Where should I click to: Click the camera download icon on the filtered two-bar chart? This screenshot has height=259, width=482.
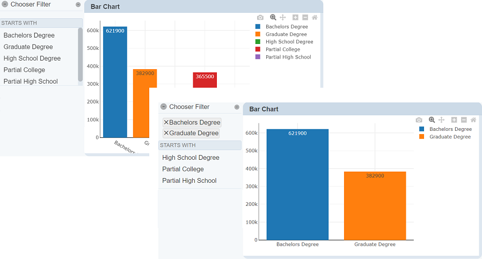pyautogui.click(x=419, y=120)
